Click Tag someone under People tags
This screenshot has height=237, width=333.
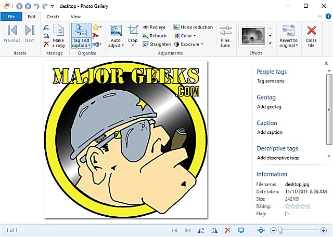pyautogui.click(x=271, y=81)
